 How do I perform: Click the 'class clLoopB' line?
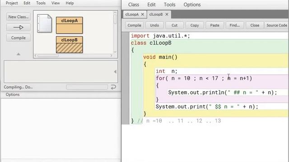coord(151,43)
